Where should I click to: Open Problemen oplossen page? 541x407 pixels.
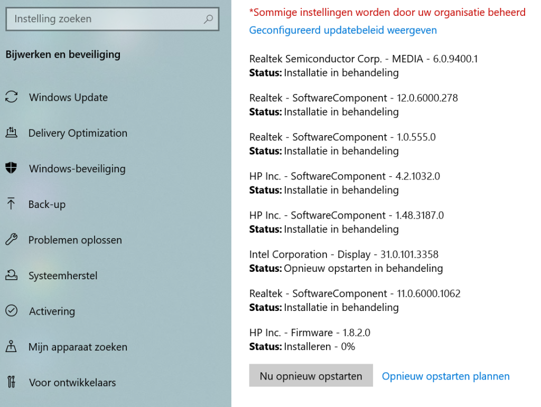(75, 240)
